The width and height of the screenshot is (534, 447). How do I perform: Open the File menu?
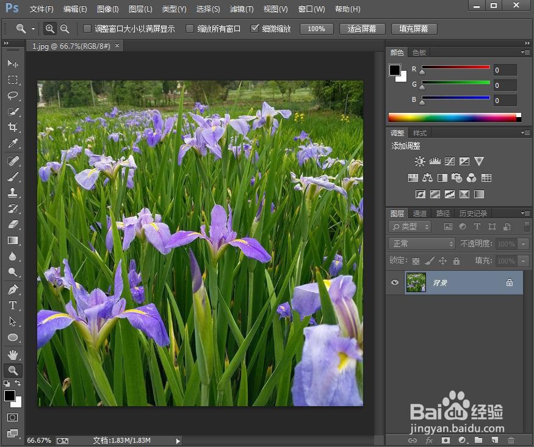(41, 9)
